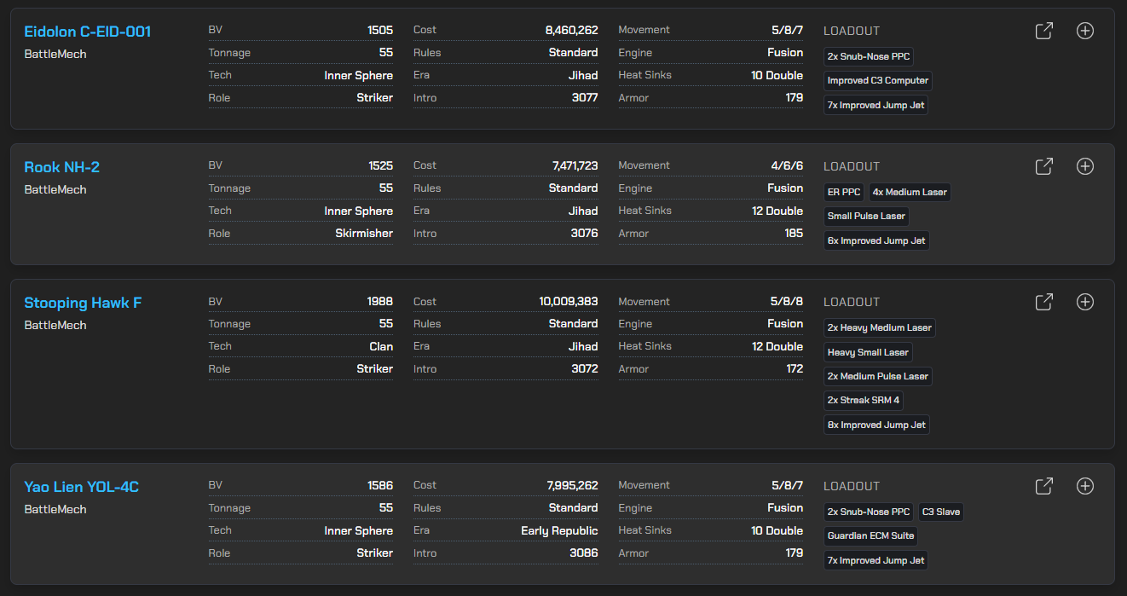1127x596 pixels.
Task: Select the cost value 8,460,262
Action: coord(571,30)
